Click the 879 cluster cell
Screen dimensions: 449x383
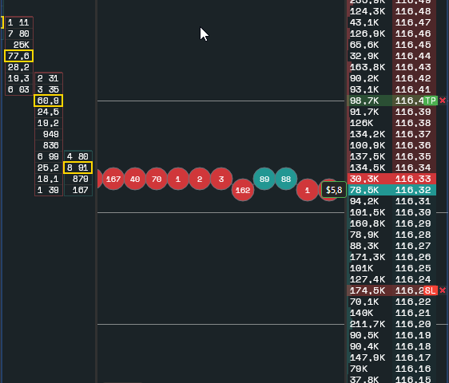pyautogui.click(x=77, y=179)
